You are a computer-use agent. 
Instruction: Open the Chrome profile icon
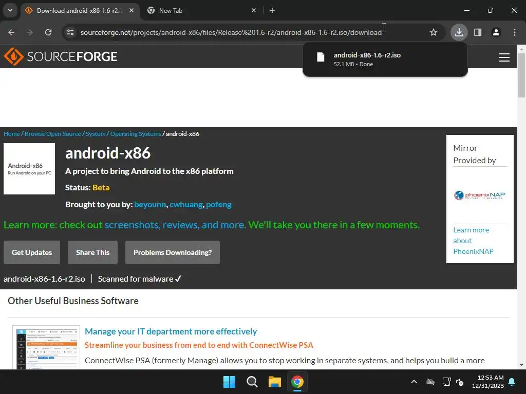tap(496, 32)
